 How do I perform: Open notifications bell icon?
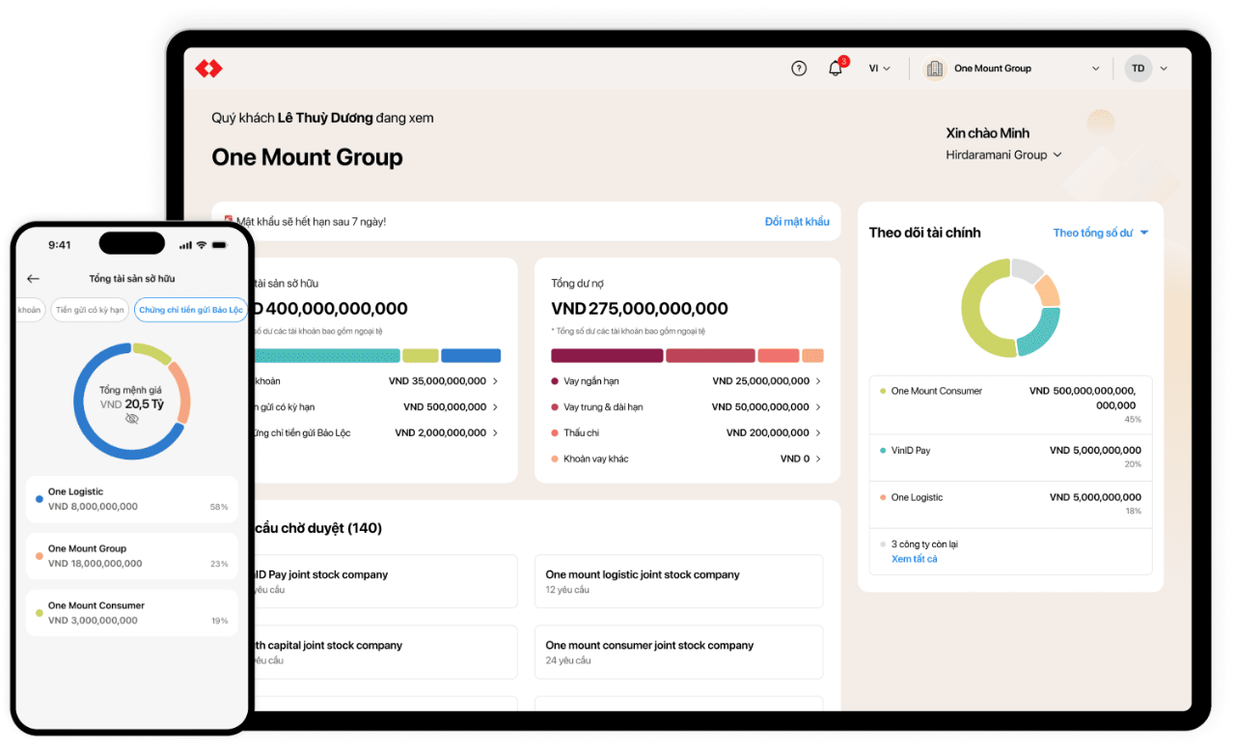(836, 69)
